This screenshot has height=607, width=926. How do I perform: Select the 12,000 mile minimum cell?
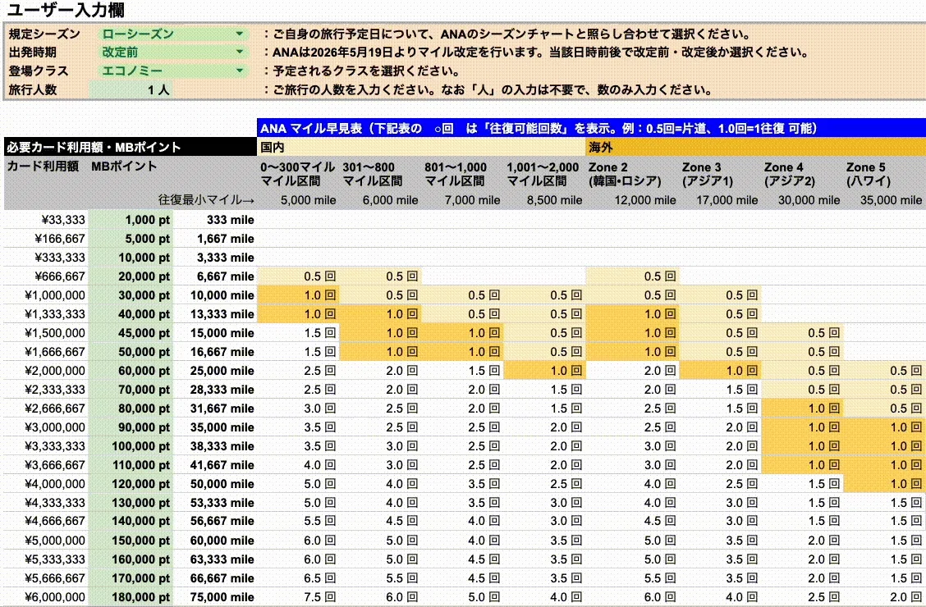[632, 201]
